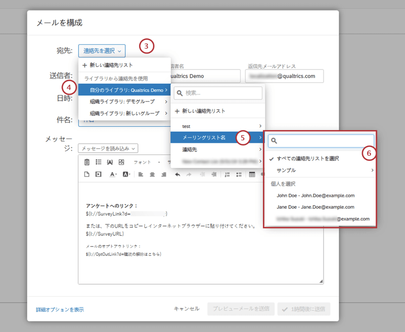This screenshot has width=405, height=332.
Task: Expand 組織ライブラリ: 新しいグループ submenu
Action: pyautogui.click(x=125, y=113)
